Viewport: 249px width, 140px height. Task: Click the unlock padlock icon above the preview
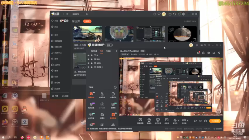pos(203,53)
